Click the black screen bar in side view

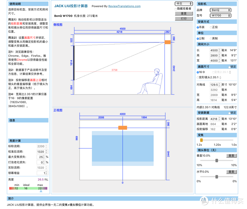click(x=74, y=63)
